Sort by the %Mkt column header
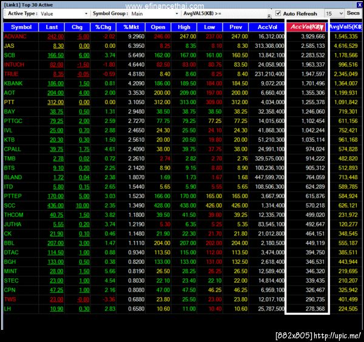This screenshot has width=364, height=342. point(131,27)
